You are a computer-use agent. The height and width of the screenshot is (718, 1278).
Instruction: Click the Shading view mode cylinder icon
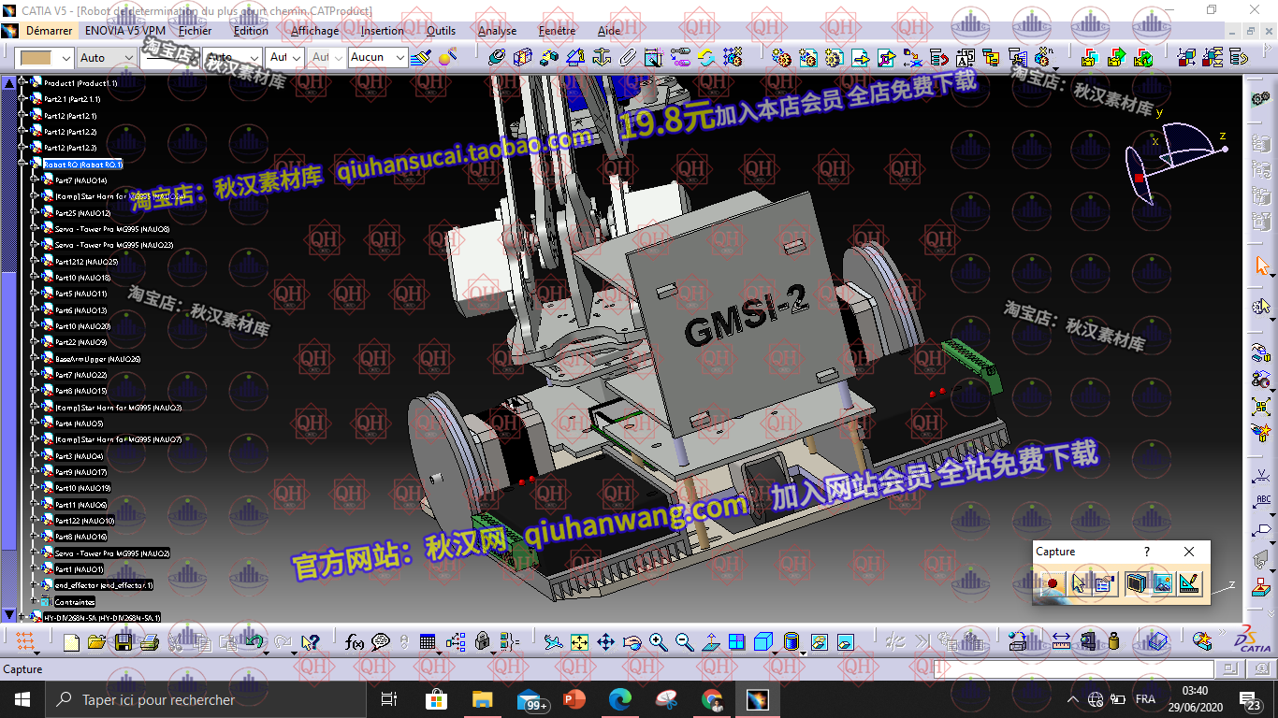791,642
